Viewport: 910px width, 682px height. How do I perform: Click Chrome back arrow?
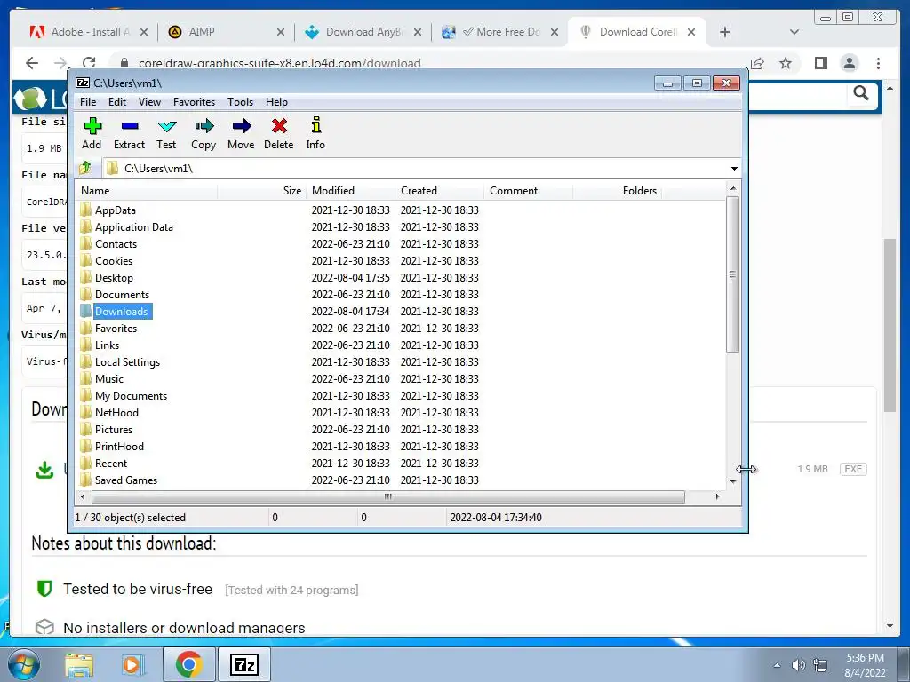coord(32,63)
